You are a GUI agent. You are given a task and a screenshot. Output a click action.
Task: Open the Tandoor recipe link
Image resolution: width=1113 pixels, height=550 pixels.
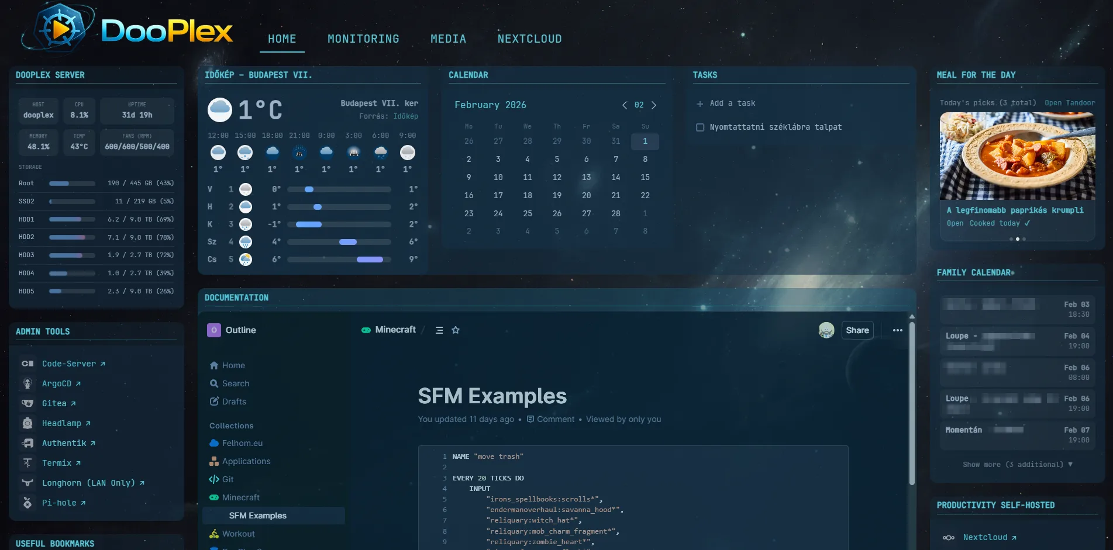point(1070,102)
